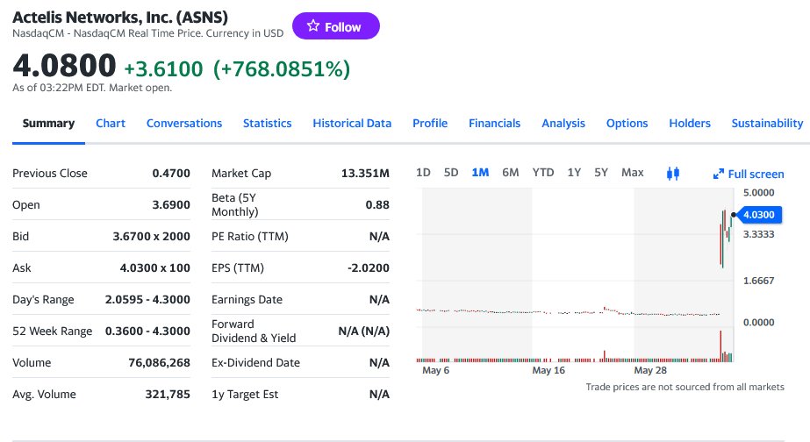The image size is (810, 442).
Task: Click Day's Range value 2.0595 - 4.3000
Action: click(x=147, y=299)
